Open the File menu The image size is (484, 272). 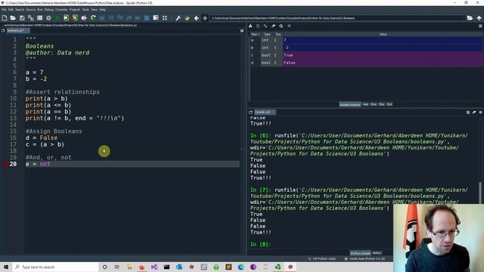(4, 10)
